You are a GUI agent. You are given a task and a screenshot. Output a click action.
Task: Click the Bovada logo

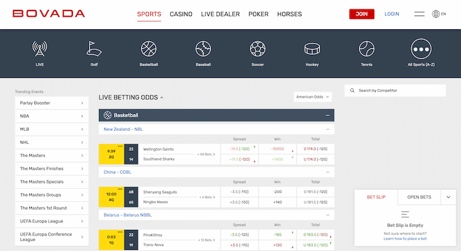(x=49, y=14)
